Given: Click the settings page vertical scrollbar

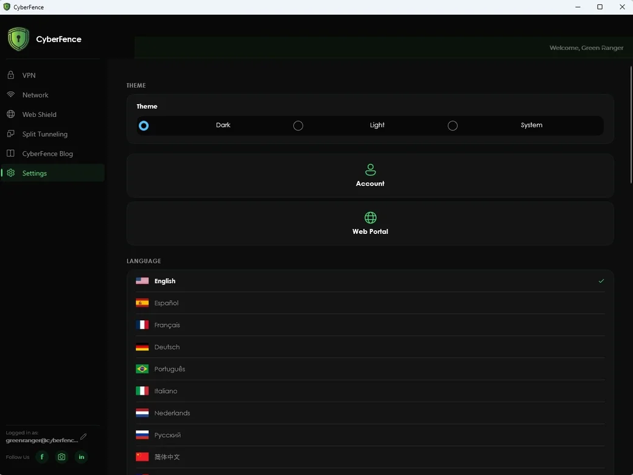Looking at the screenshot, I should [x=631, y=124].
